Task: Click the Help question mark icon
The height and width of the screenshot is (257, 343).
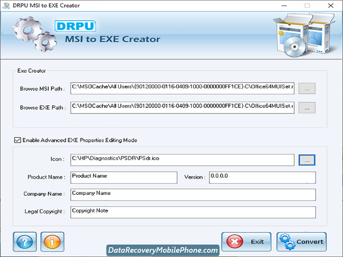Action: point(24,242)
